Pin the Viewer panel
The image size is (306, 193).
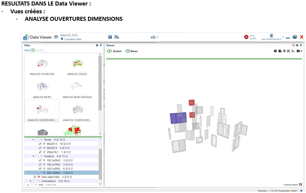(x=300, y=45)
